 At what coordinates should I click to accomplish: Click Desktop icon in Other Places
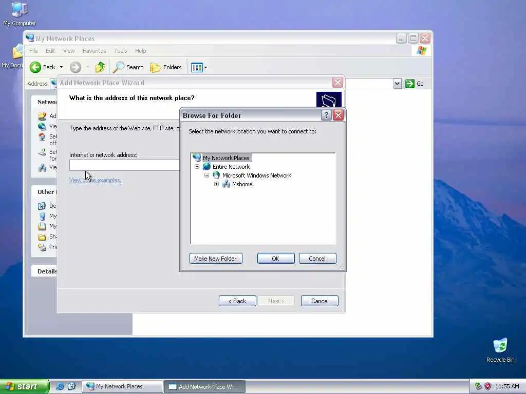(42, 206)
